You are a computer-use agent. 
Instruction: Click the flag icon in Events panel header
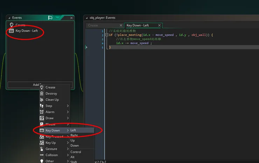(x=50, y=17)
